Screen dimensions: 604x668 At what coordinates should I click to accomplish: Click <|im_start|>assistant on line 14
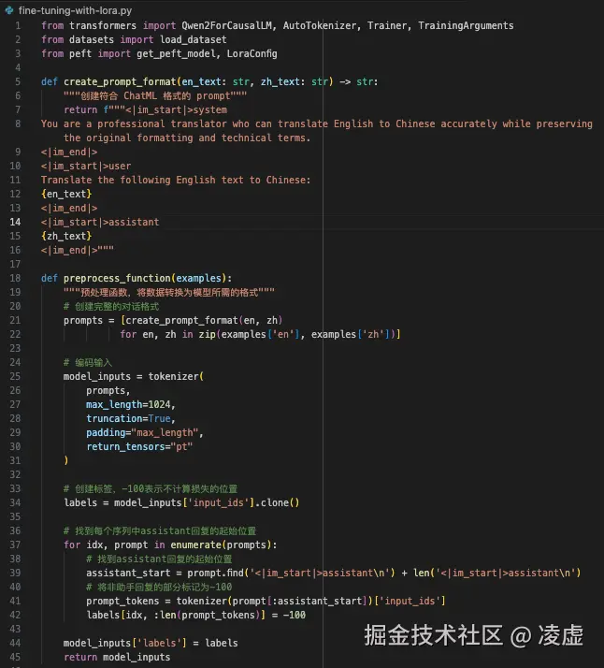[100, 222]
